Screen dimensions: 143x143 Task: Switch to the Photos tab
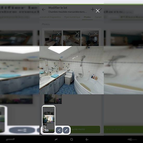coord(87,17)
